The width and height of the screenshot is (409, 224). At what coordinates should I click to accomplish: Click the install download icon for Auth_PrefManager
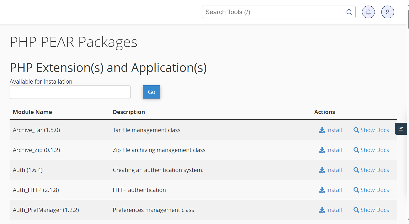322,210
